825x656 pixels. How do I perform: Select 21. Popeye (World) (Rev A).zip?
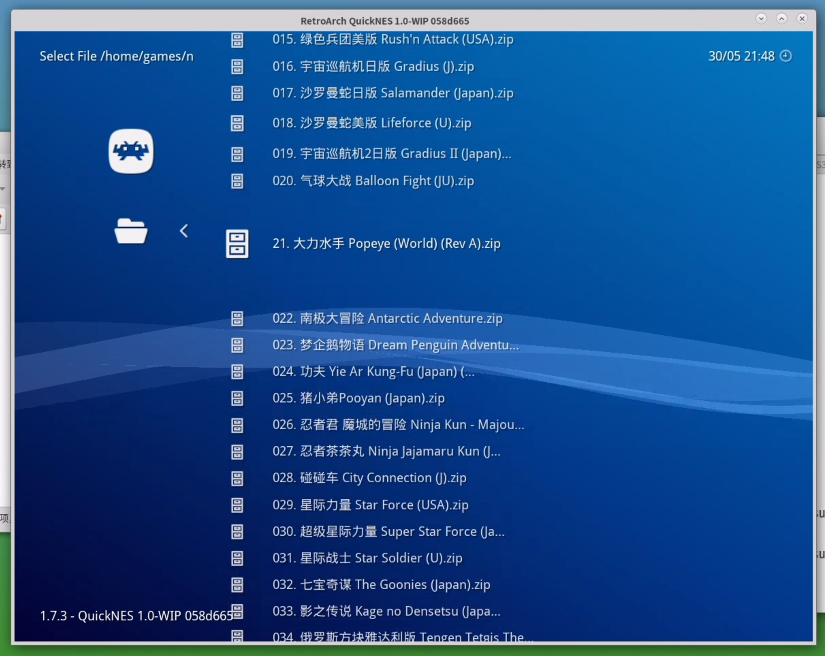[x=386, y=244]
